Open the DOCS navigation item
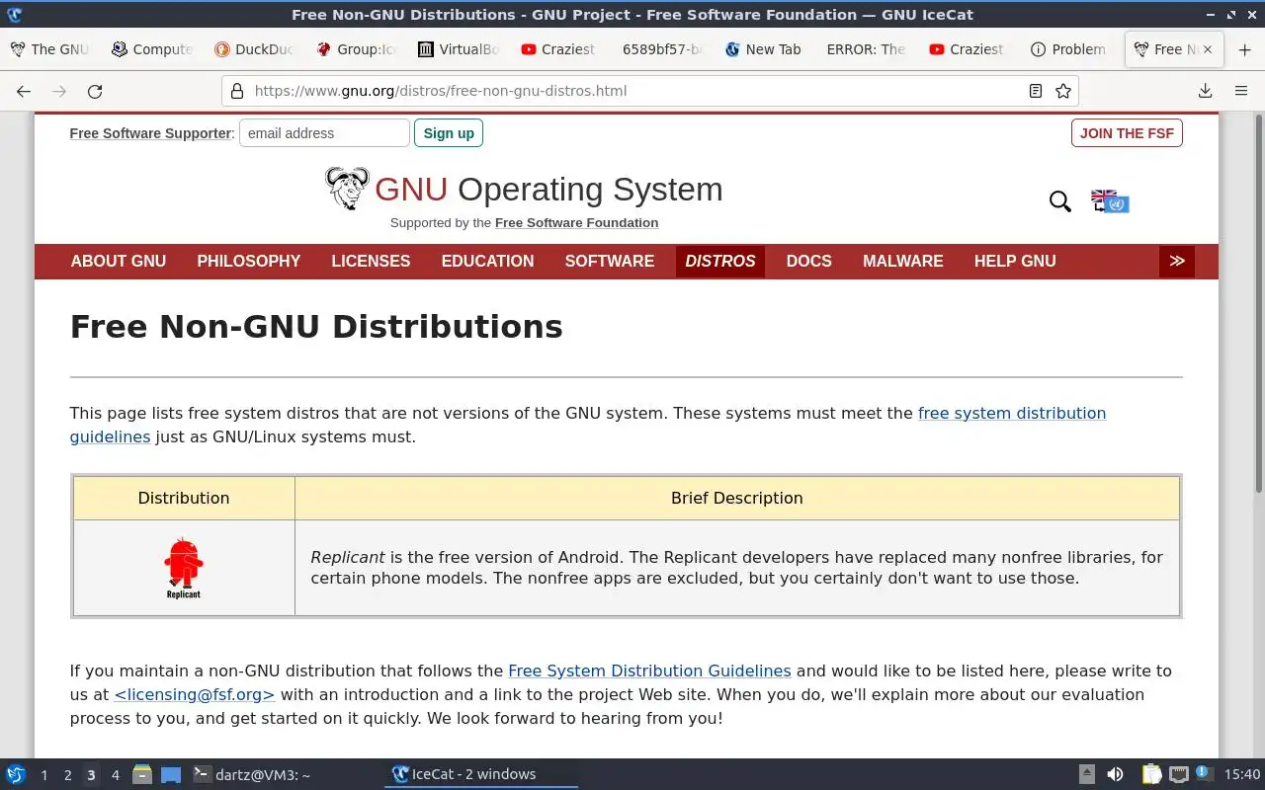Viewport: 1265px width, 790px height. coord(809,261)
